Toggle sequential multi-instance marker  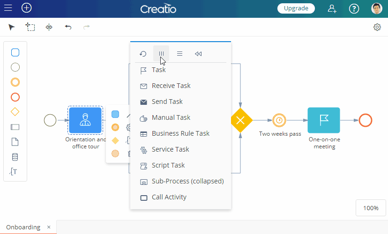(x=179, y=54)
